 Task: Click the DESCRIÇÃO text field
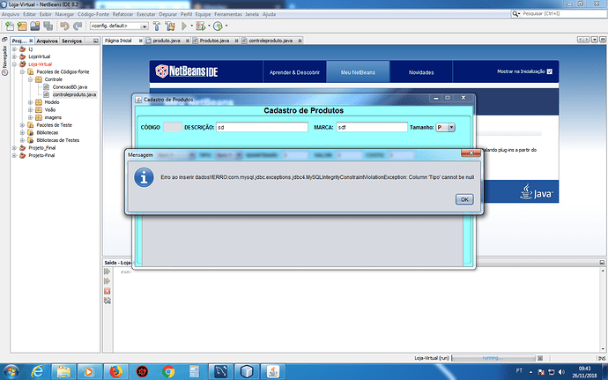(262, 127)
